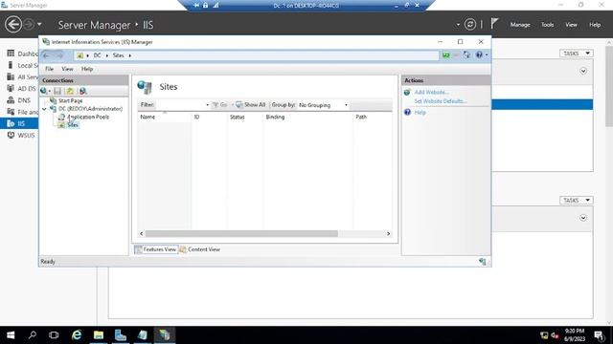
Task: Collapse the lower Server Manager section chevron
Action: [583, 218]
